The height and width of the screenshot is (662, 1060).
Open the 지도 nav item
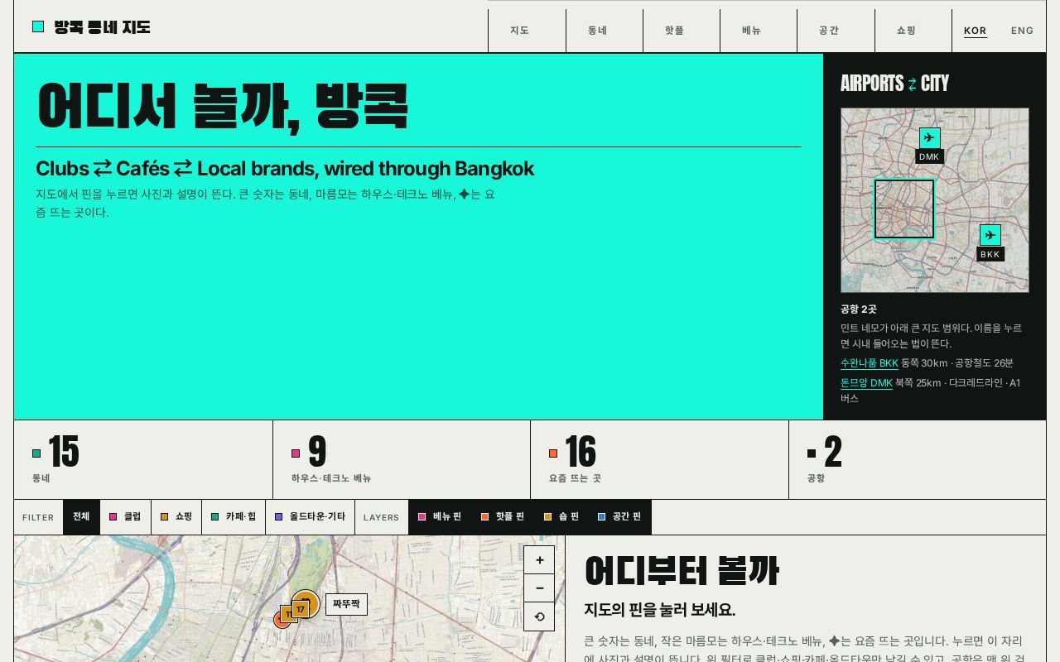coord(527,31)
